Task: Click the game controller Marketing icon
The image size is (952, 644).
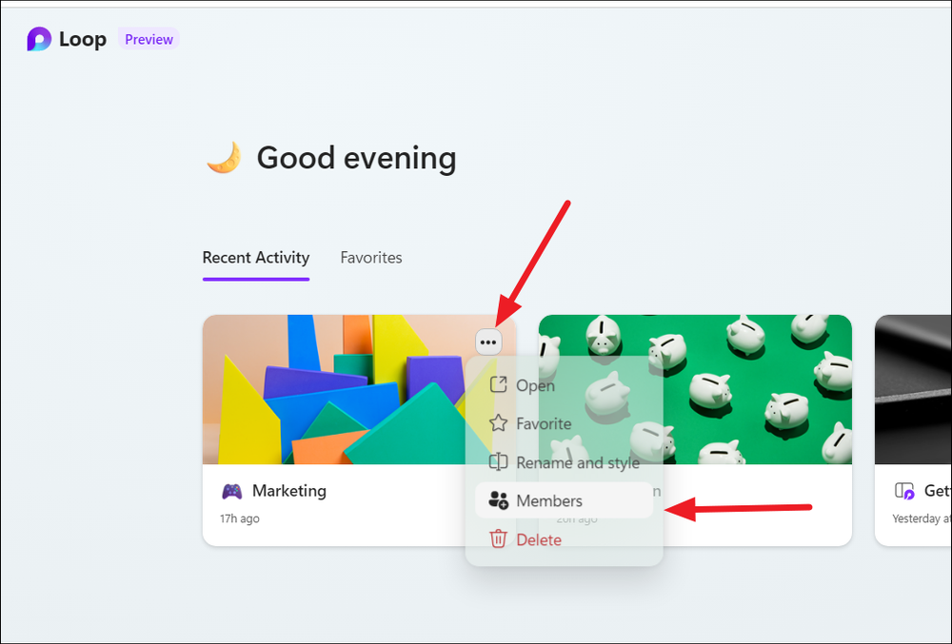Action: pyautogui.click(x=232, y=491)
